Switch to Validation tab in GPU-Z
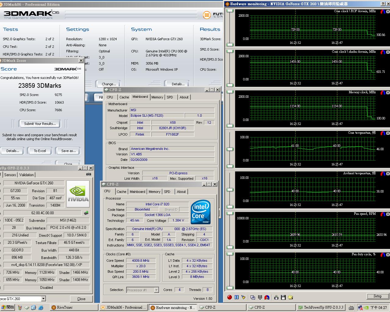The height and width of the screenshot is (312, 390). [27, 175]
